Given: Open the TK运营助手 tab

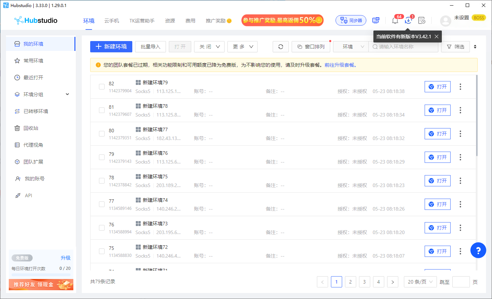Looking at the screenshot, I should click(x=142, y=21).
